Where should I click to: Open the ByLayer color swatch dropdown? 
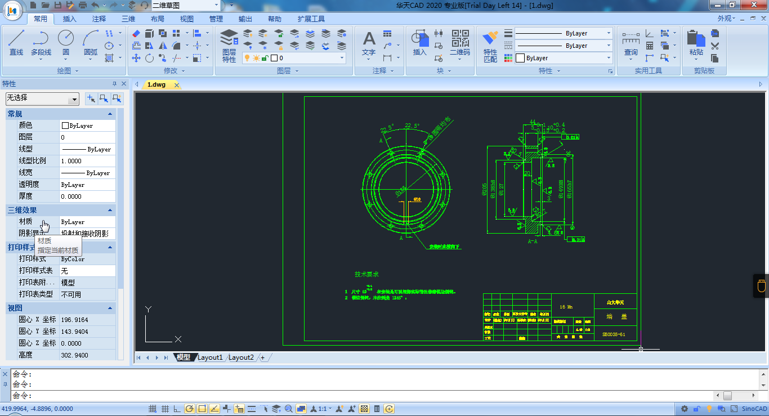point(564,58)
